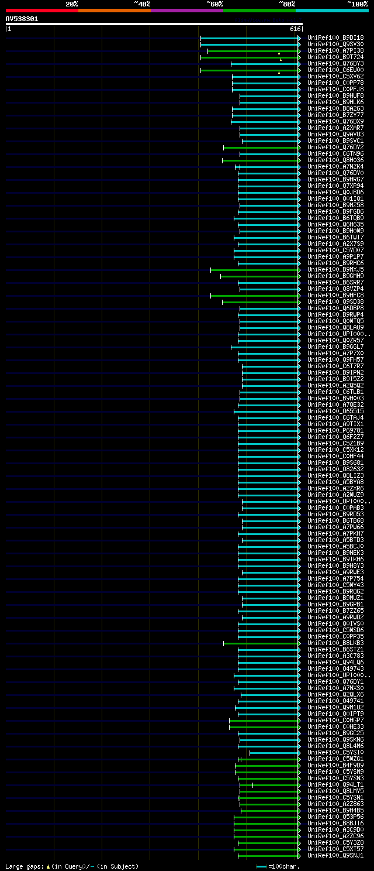This screenshot has width=374, height=871.
Task: Open the UniRef100_Q01IQ1 hit
Action: pos(335,198)
